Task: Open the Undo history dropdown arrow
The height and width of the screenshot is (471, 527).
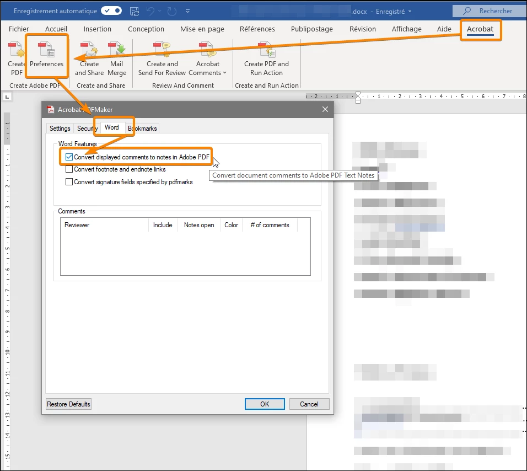Action: [x=160, y=11]
